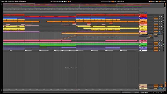Screen dimensions: 167x94
Task: Arm the RIDE track for recording
Action: pyautogui.click(x=162, y=27)
